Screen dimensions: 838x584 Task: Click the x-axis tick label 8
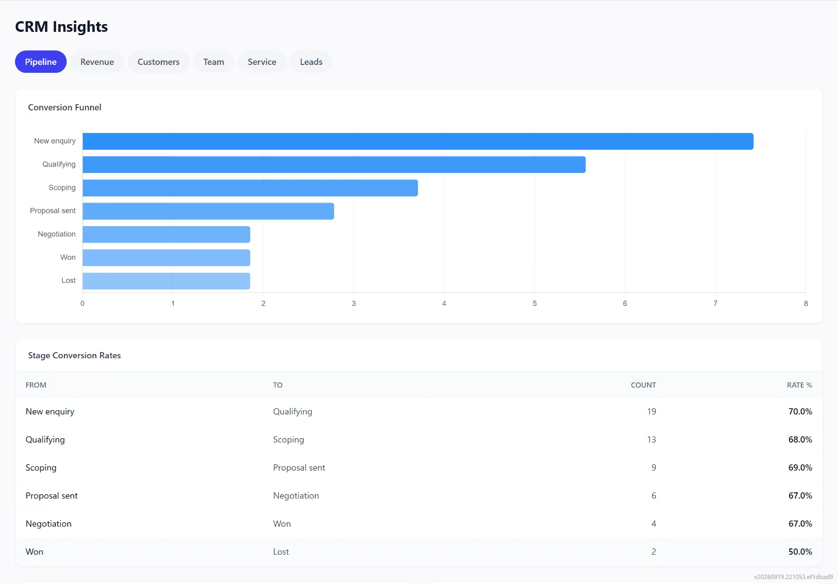806,303
